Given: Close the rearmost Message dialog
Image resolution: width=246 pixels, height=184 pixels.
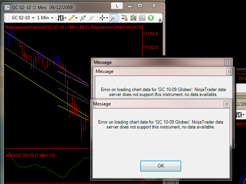Looking at the screenshot, I should (227, 63).
